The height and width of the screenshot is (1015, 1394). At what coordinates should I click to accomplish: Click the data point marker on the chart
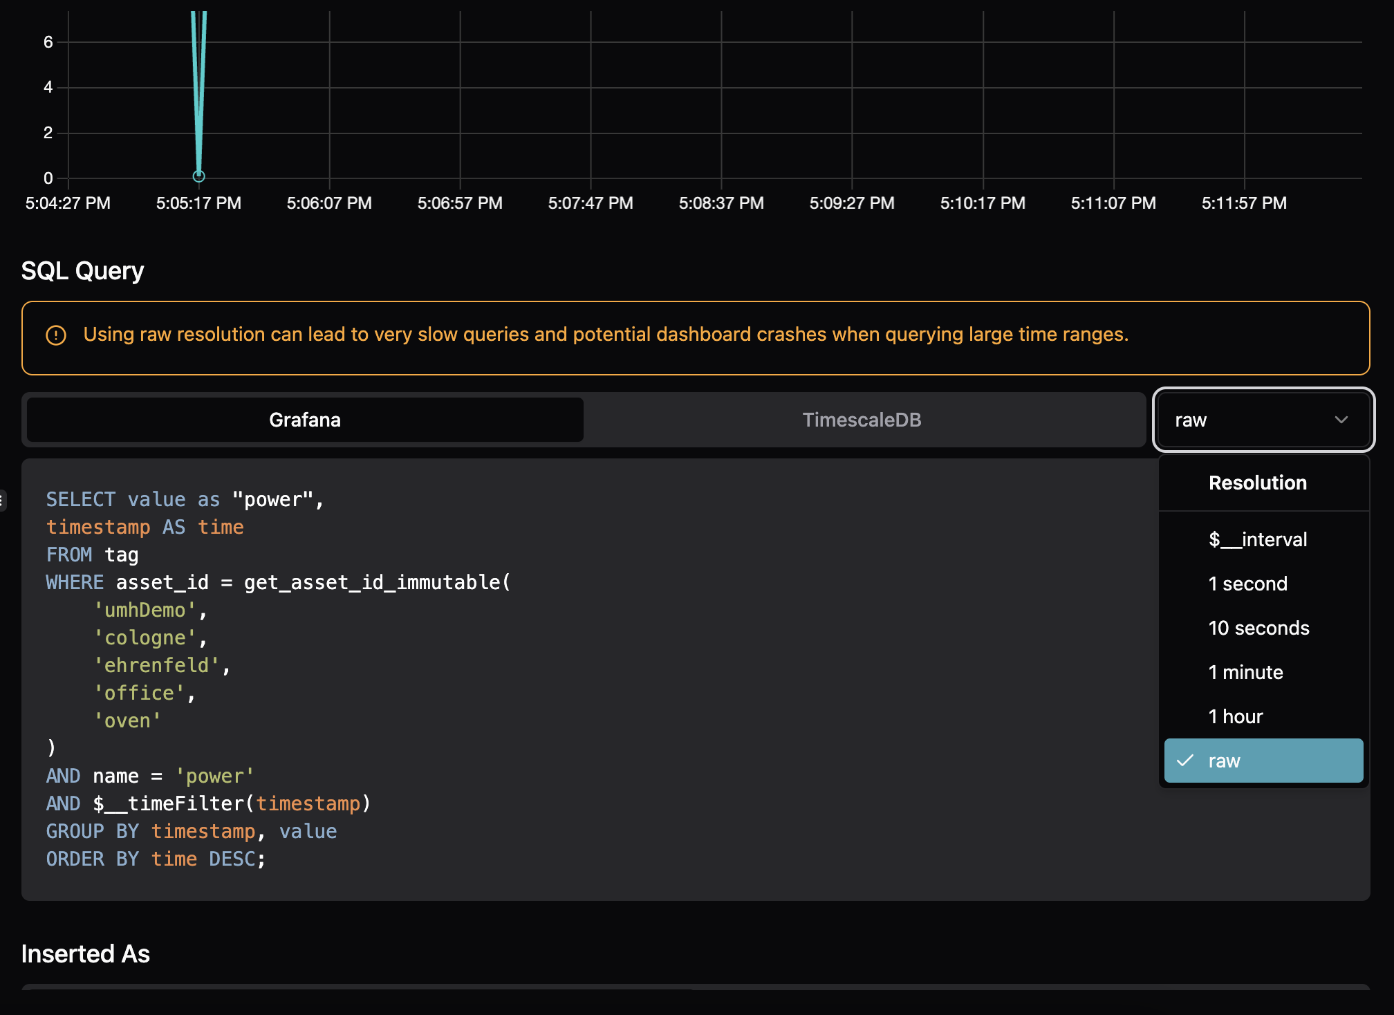(198, 176)
